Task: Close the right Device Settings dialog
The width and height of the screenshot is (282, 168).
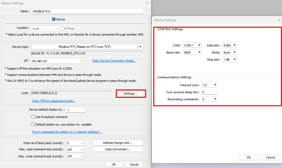Action: (279, 20)
